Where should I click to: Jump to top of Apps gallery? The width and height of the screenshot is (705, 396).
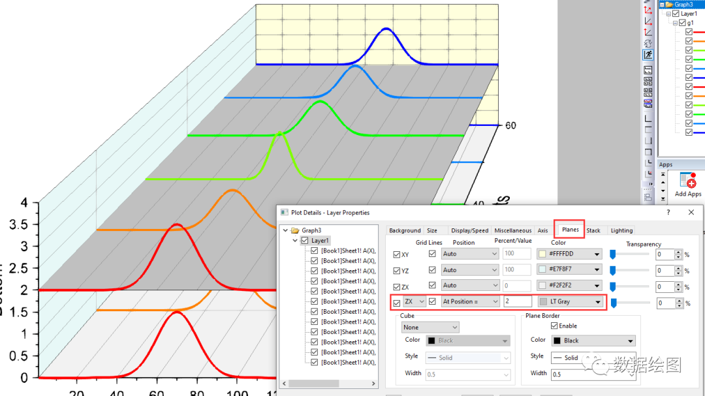[x=663, y=174]
